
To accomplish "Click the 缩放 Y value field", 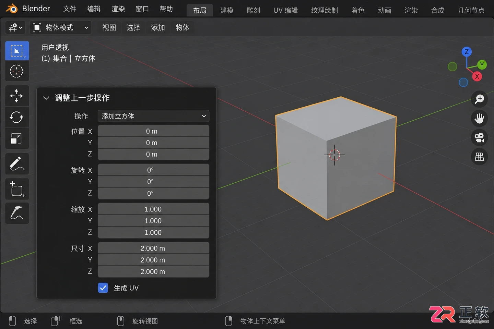I will coord(153,221).
